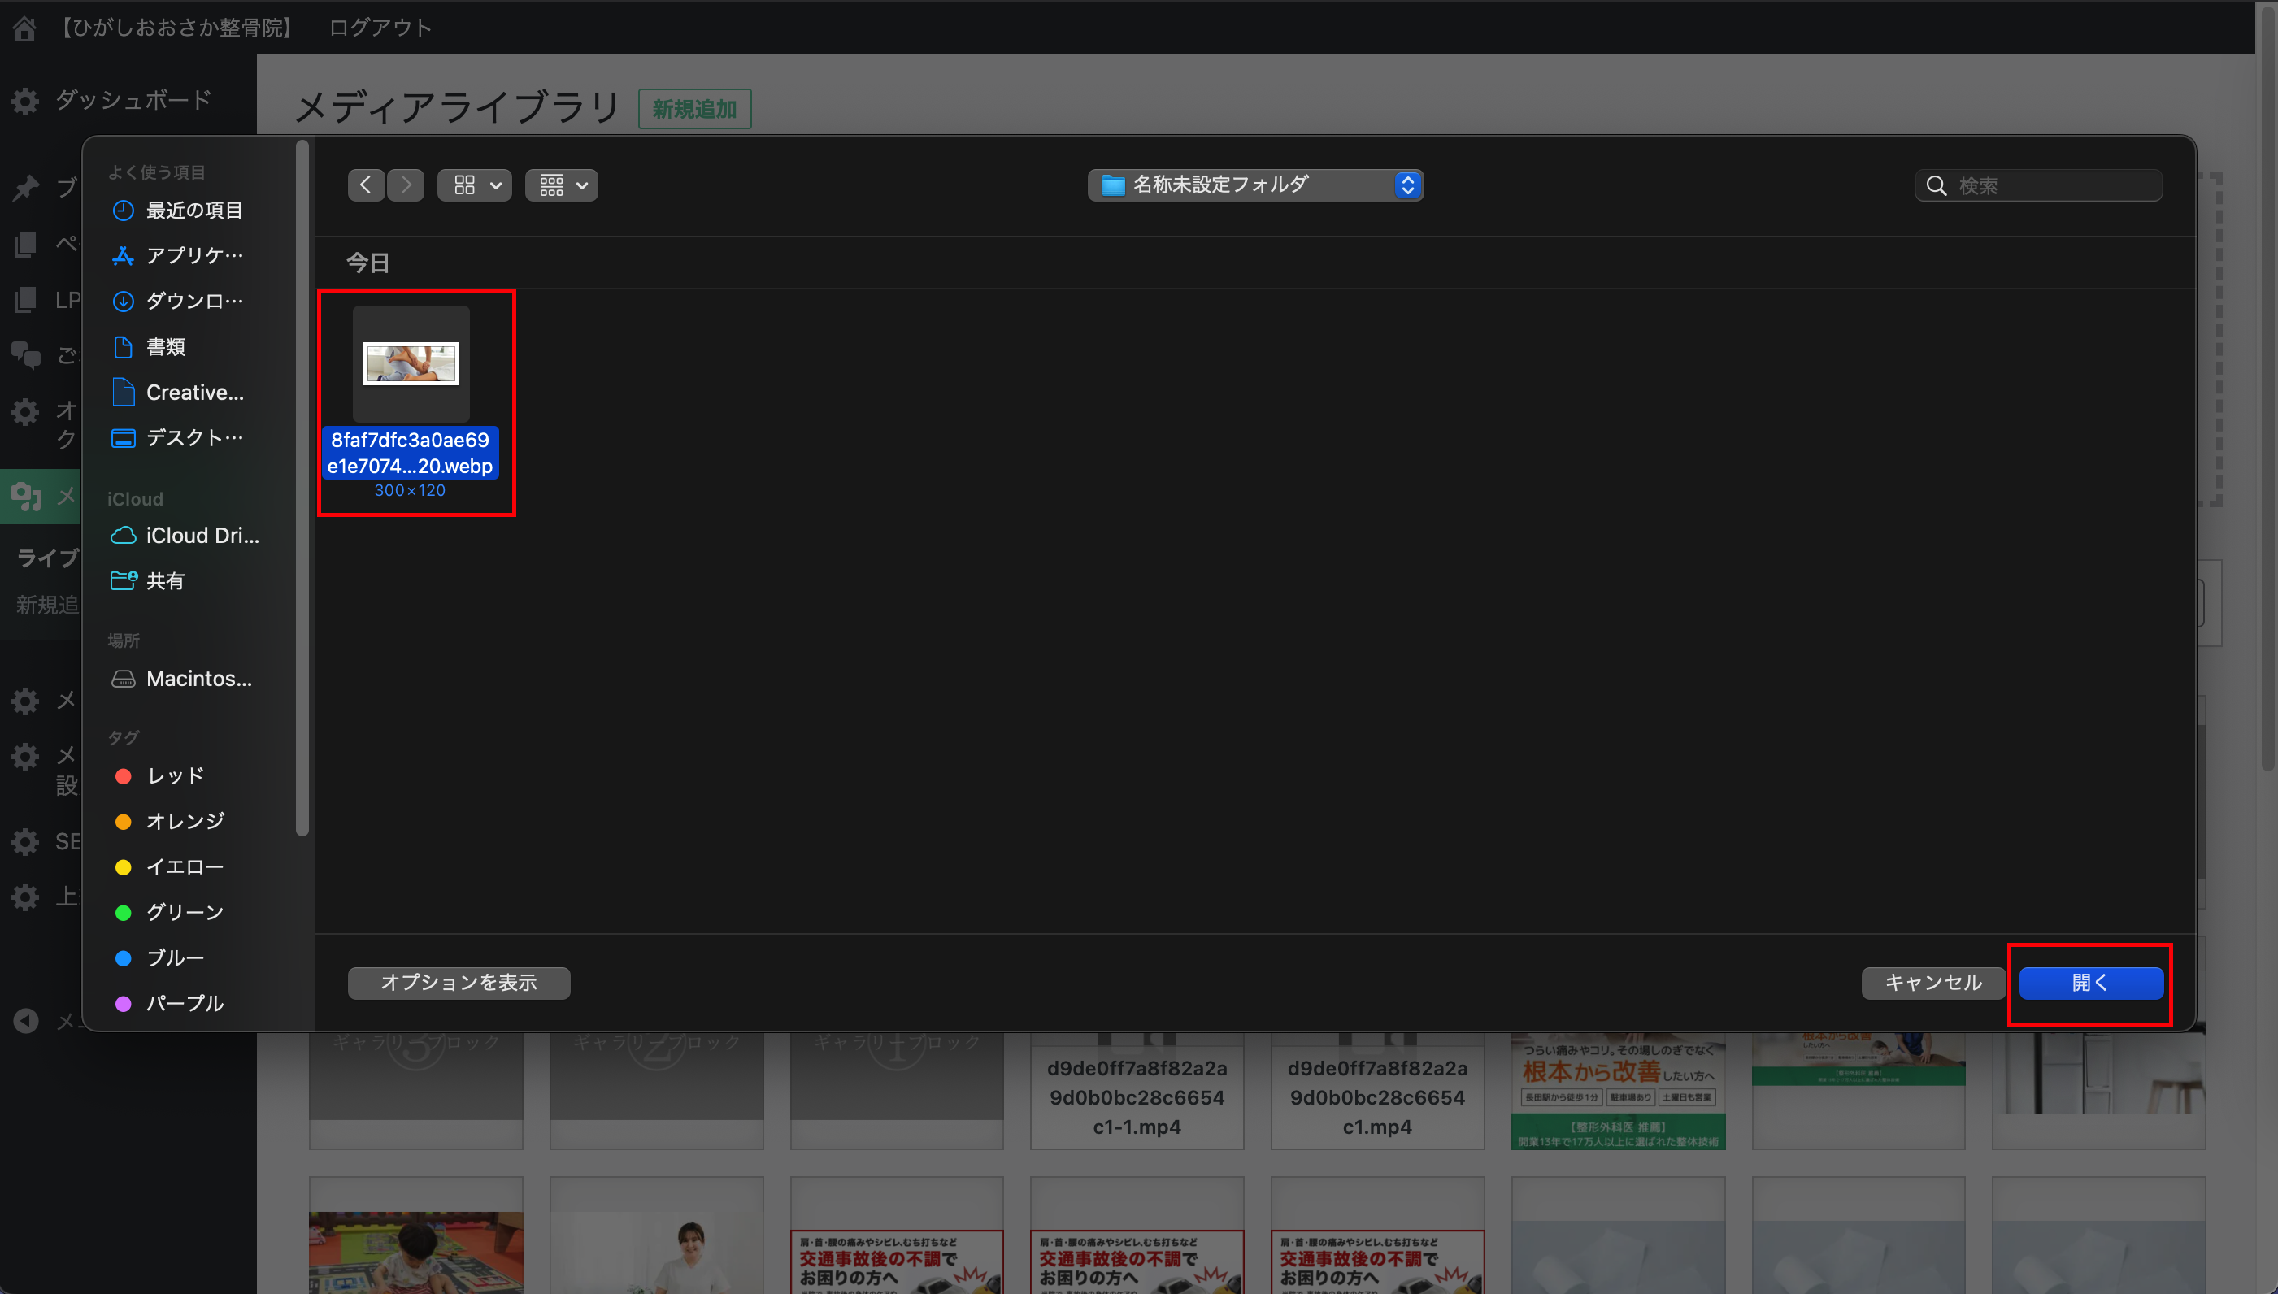The height and width of the screenshot is (1294, 2278).
Task: Expand the 名称未設定フォルダ location popup
Action: (1255, 185)
